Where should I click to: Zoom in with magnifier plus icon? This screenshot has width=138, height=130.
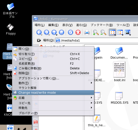[x=96, y=32]
